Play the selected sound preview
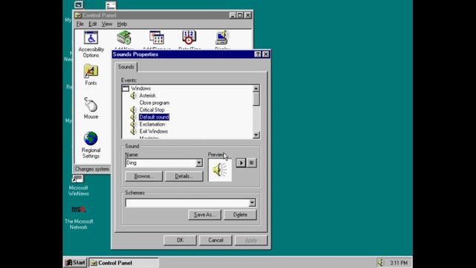The image size is (476, 268). (241, 163)
